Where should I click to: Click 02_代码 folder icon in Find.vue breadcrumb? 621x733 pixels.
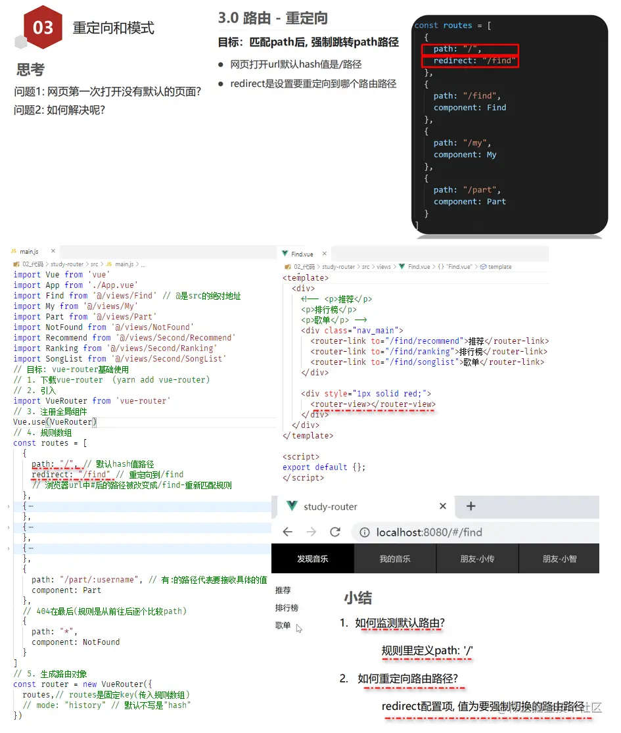point(287,267)
